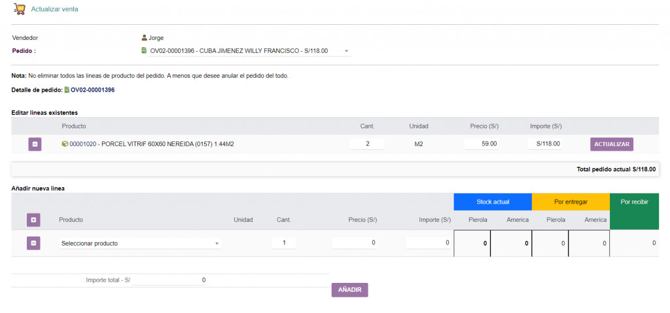
Task: Click the Por entregar yellow header
Action: click(571, 202)
